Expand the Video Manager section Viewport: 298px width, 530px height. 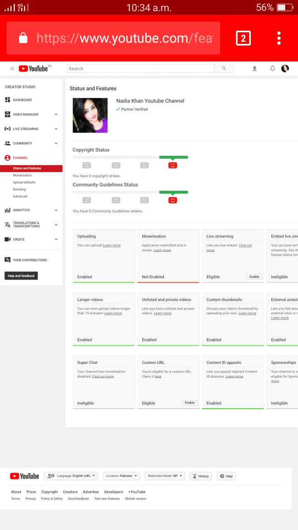pyautogui.click(x=56, y=114)
